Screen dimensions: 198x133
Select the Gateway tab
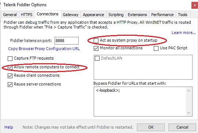pyautogui.click(x=71, y=15)
